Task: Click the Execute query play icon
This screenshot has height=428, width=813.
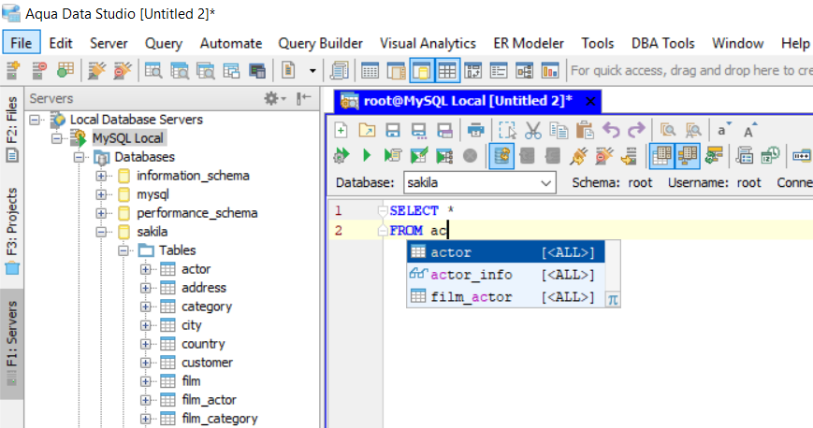Action: pos(367,155)
